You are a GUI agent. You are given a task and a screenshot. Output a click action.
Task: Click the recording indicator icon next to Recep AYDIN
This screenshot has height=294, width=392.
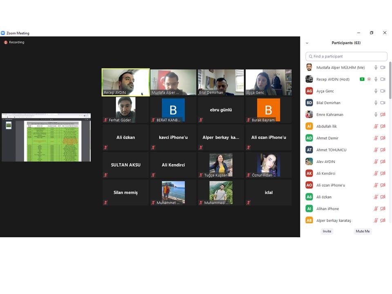click(x=369, y=79)
